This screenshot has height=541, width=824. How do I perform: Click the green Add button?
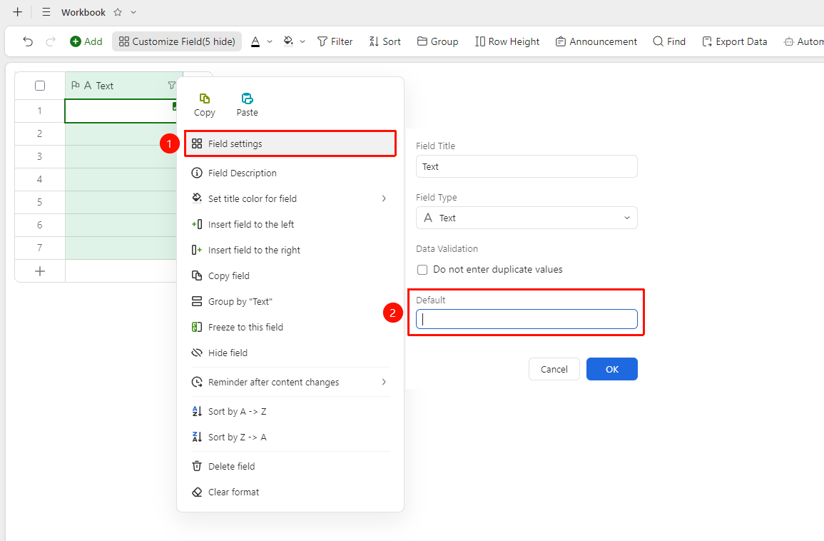(x=86, y=41)
